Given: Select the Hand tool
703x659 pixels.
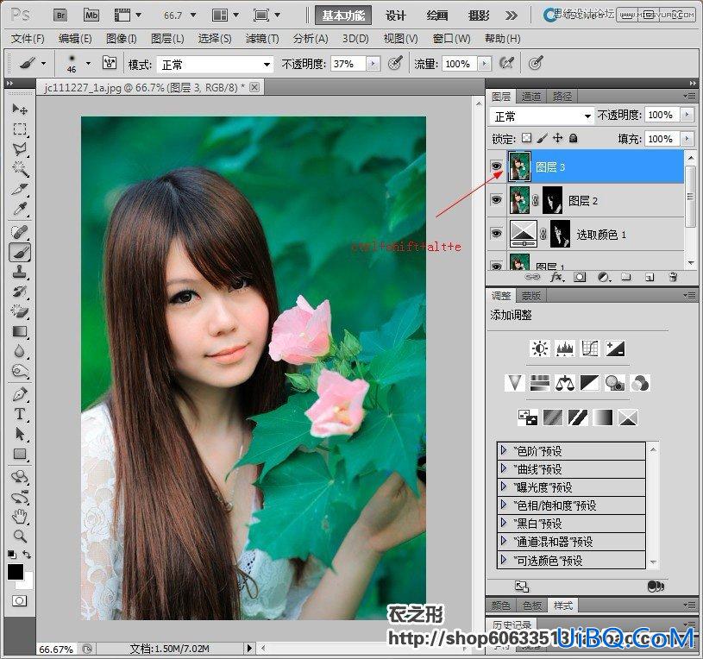Looking at the screenshot, I should pos(19,517).
